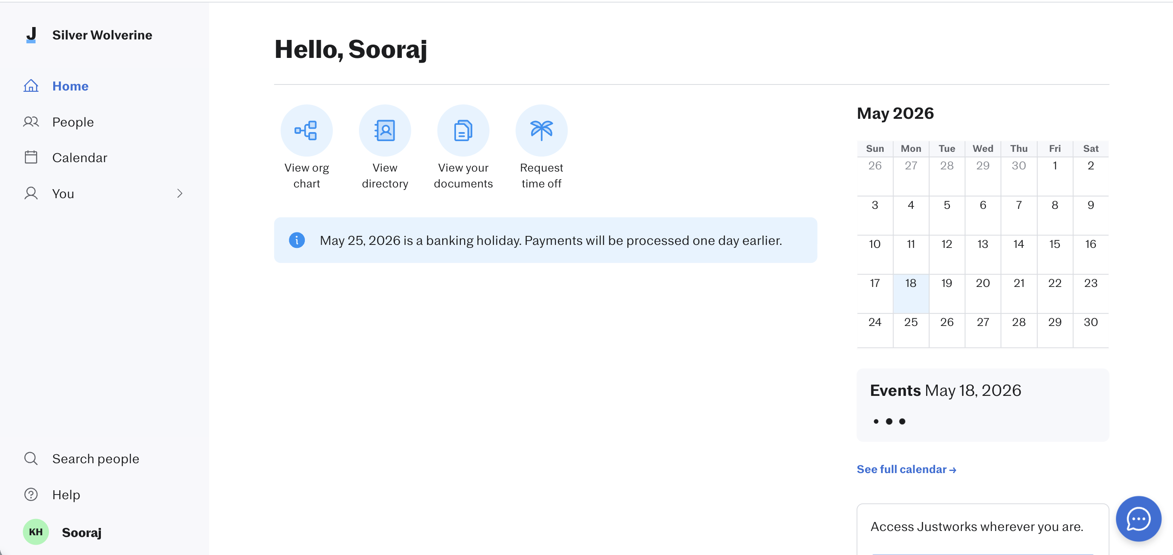Click the You person icon
1173x555 pixels.
pyautogui.click(x=31, y=194)
